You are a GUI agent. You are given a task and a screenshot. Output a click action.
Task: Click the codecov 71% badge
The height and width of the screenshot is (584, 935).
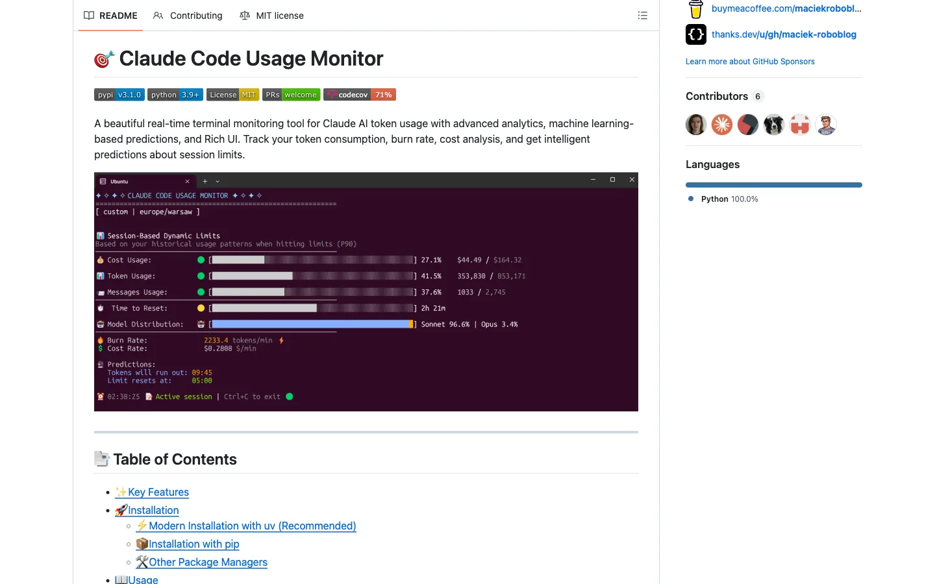(x=360, y=95)
